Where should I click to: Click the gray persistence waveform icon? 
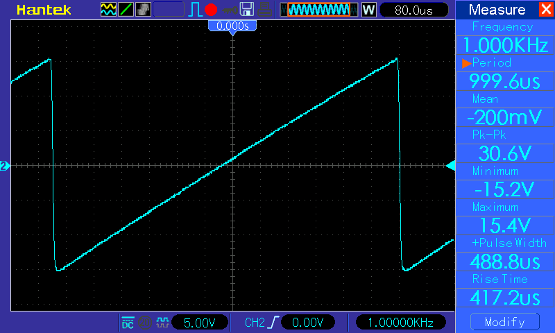click(143, 10)
